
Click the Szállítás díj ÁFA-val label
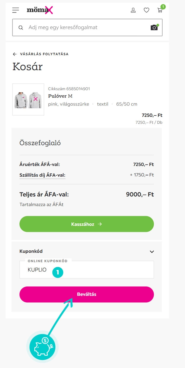point(42,175)
